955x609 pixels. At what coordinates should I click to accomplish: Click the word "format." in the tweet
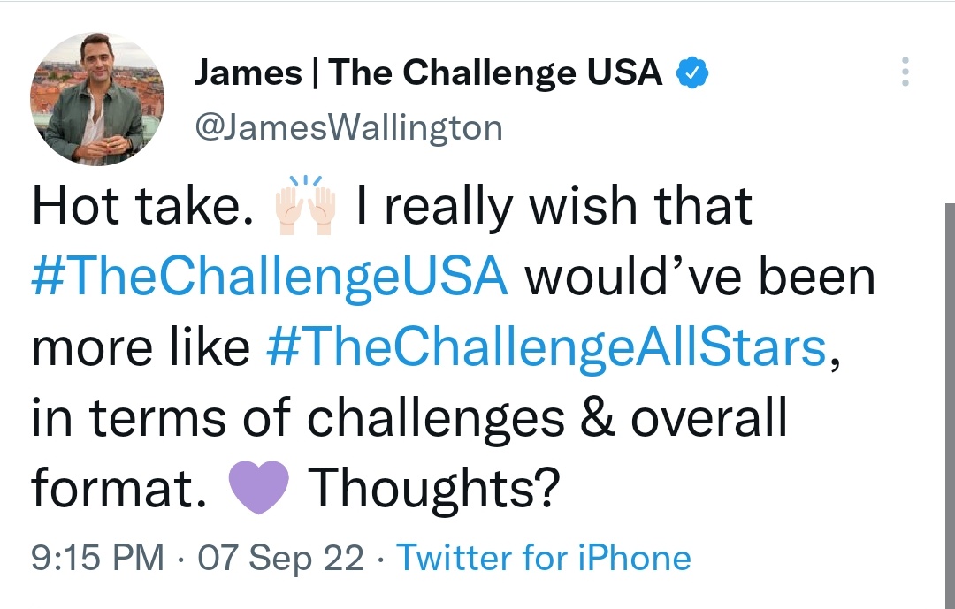[x=118, y=487]
